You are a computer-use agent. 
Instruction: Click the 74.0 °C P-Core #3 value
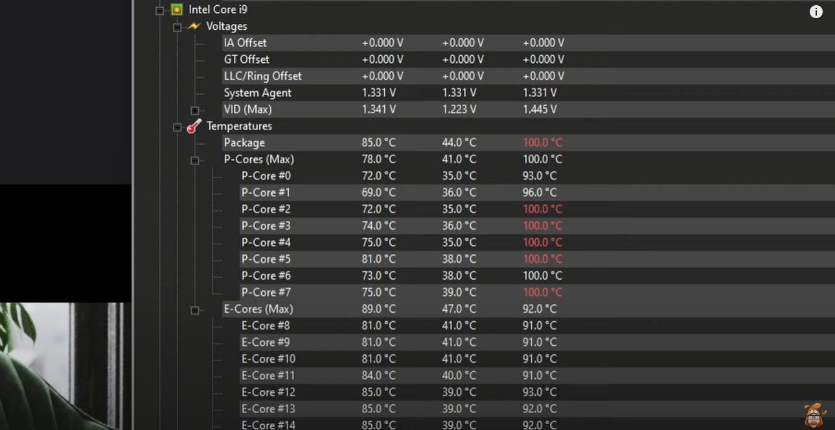coord(378,226)
